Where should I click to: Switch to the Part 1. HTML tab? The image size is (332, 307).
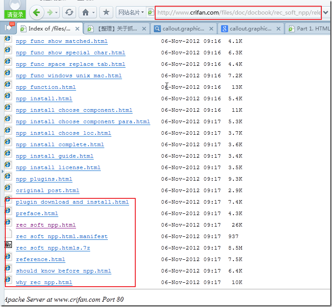tap(308, 29)
